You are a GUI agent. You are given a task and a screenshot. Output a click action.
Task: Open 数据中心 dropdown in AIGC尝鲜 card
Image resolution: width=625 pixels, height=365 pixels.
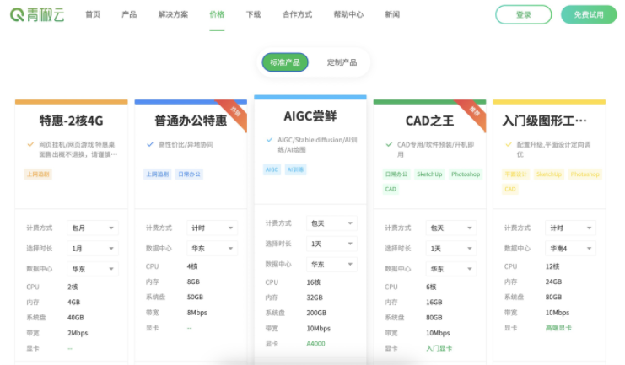click(331, 264)
